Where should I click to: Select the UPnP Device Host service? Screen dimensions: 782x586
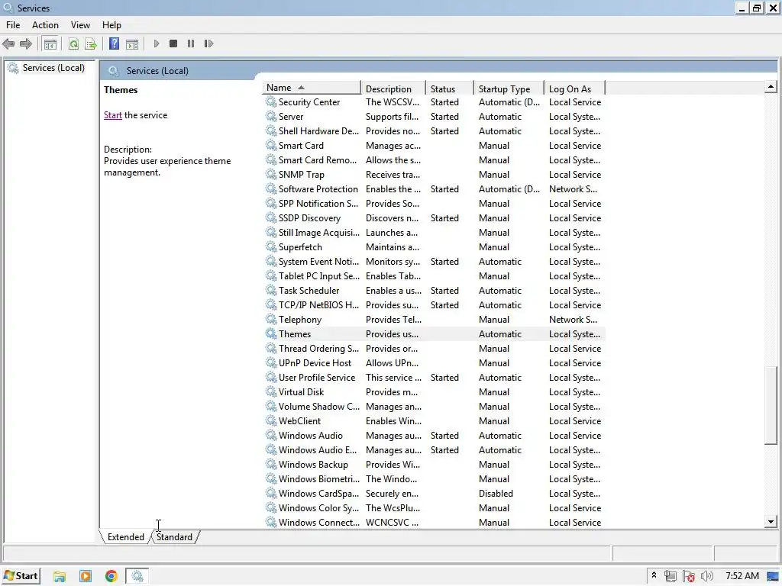click(434, 362)
